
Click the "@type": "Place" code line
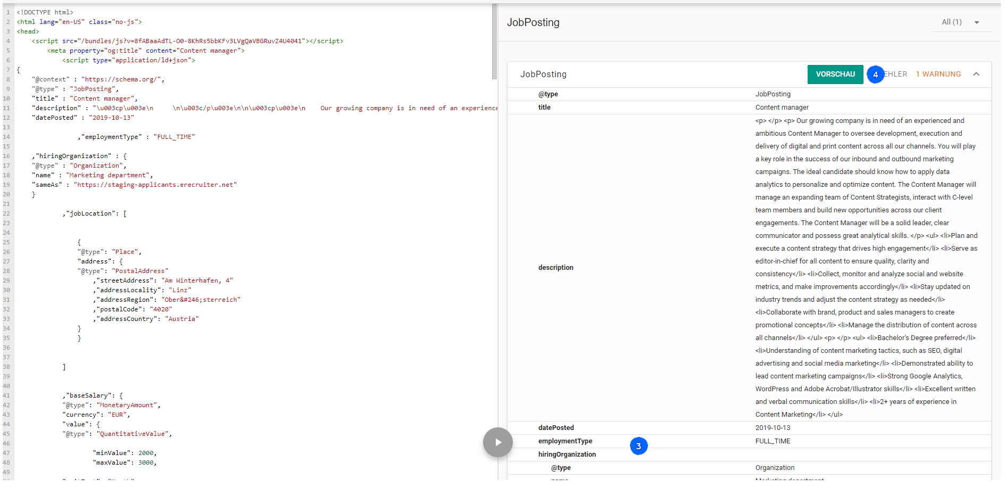110,252
